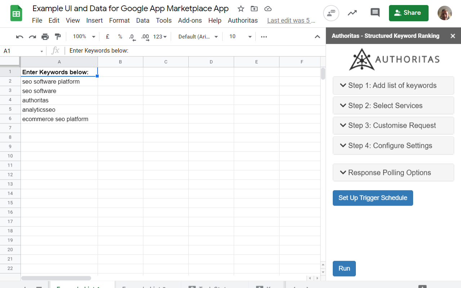Undo the last action
Screen dimensions: 461x288
(20, 36)
